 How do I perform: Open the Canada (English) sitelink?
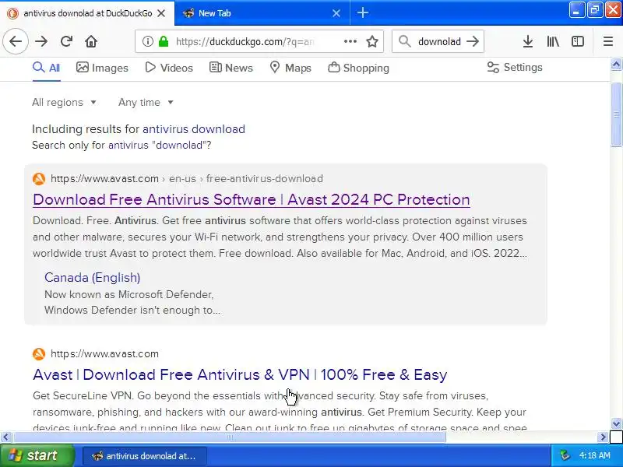pyautogui.click(x=92, y=278)
